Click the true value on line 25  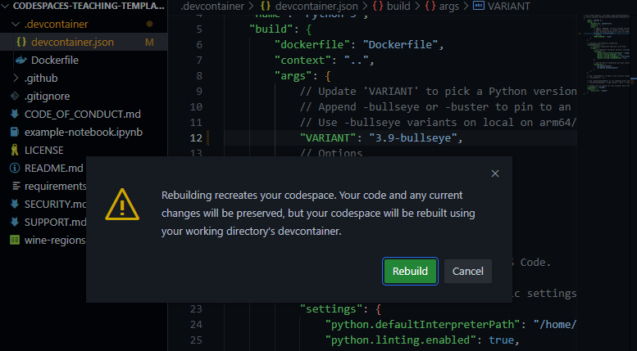click(501, 340)
